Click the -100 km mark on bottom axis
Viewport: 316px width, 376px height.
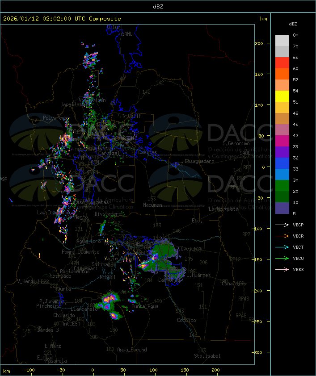pyautogui.click(x=29, y=370)
